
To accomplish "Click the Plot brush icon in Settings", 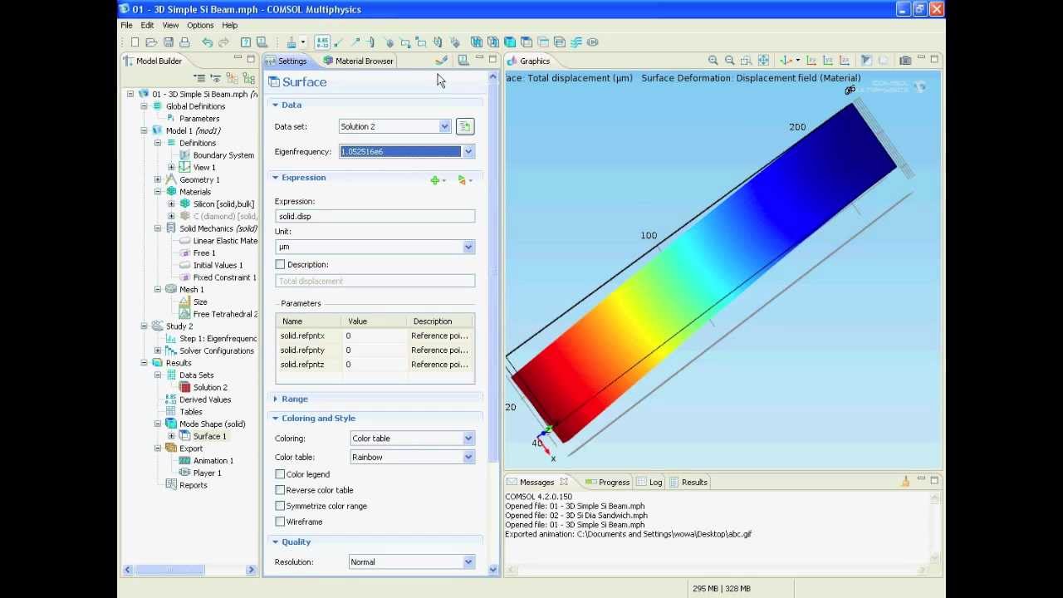I will [x=441, y=61].
